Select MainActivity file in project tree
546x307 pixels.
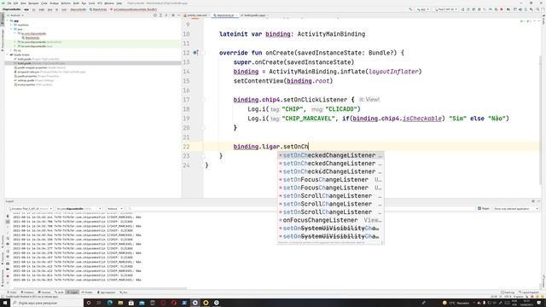coord(32,38)
